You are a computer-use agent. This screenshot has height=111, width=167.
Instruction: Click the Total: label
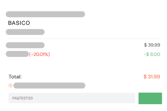point(15,77)
